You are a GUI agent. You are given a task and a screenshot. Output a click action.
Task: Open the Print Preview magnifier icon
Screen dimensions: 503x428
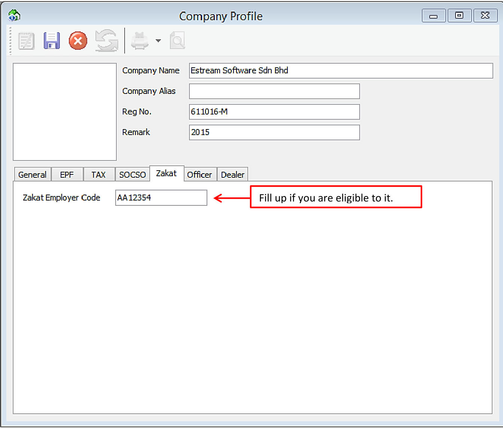pyautogui.click(x=177, y=41)
